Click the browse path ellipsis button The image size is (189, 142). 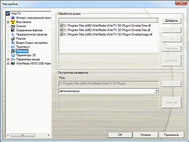click(171, 84)
